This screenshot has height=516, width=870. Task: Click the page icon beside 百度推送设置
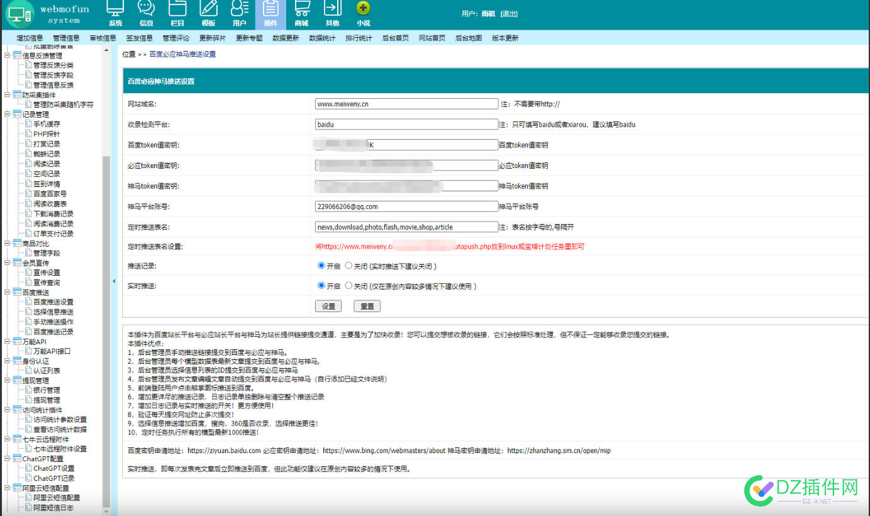(28, 302)
